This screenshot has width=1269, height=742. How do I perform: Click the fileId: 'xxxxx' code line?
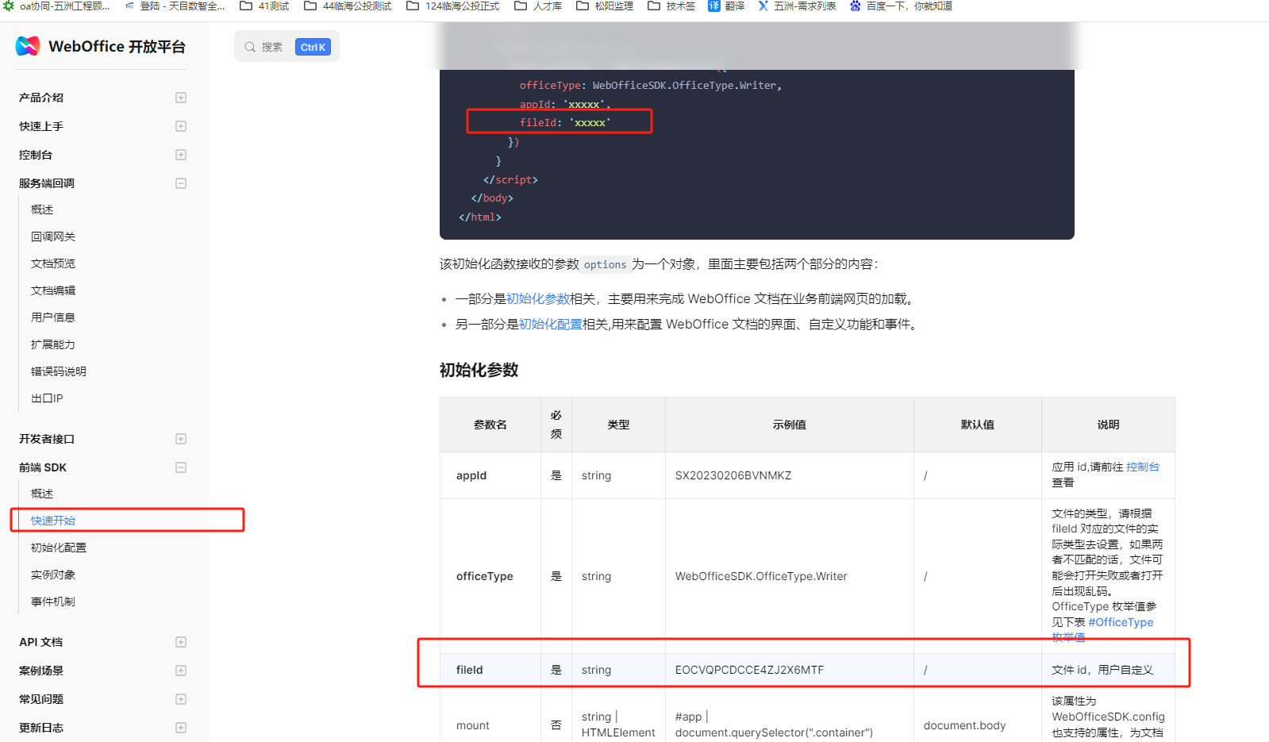pos(565,123)
